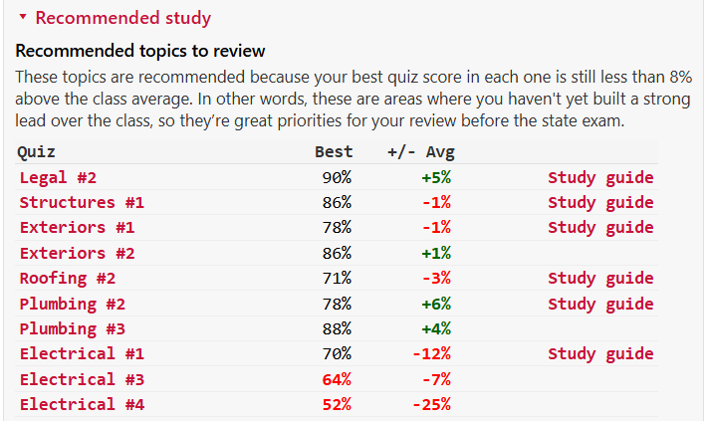Open the Electrical #1 quiz
This screenshot has height=421, width=709.
[x=82, y=354]
